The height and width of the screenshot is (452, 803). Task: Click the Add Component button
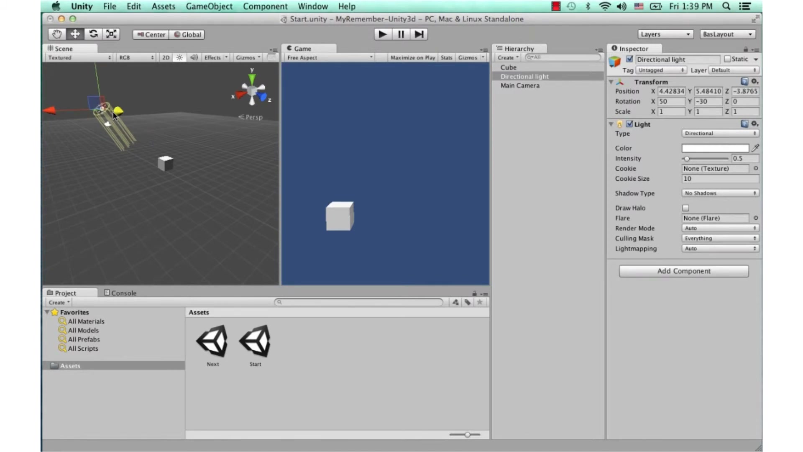coord(684,271)
